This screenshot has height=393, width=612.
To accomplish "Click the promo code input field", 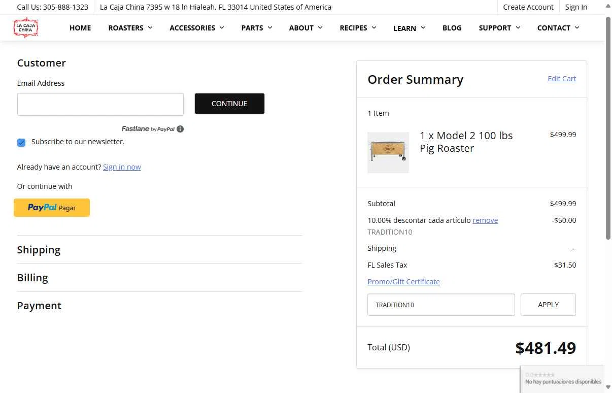I will (441, 305).
